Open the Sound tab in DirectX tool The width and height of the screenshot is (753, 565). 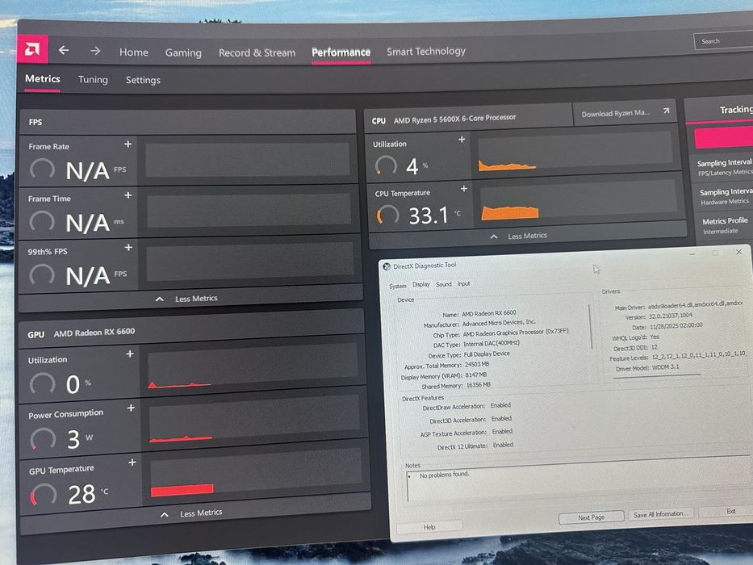(444, 284)
